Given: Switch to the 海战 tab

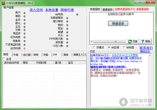Looking at the screenshot, I should click(x=67, y=55).
